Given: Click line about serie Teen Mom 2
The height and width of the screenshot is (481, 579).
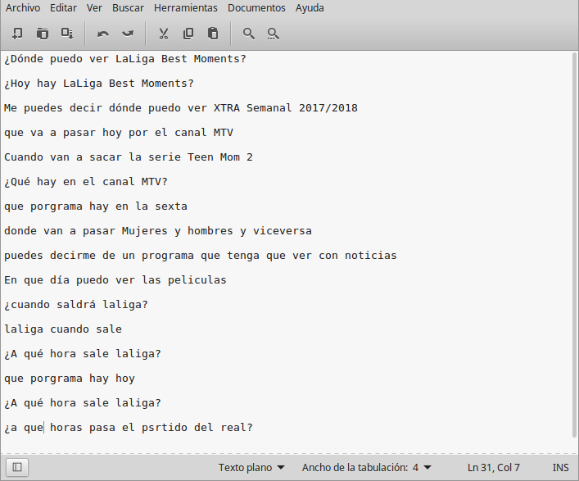Looking at the screenshot, I should coord(129,157).
